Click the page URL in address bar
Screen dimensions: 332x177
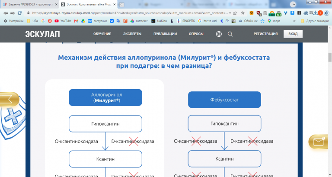tap(130, 13)
